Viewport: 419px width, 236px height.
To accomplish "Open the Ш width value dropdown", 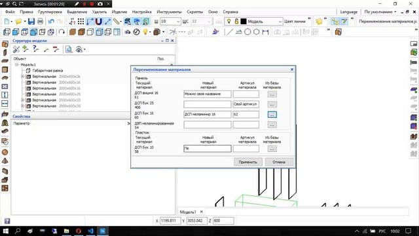I will point(178,22).
